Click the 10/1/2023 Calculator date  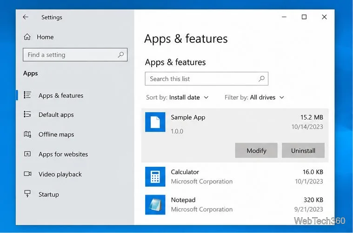click(x=309, y=182)
